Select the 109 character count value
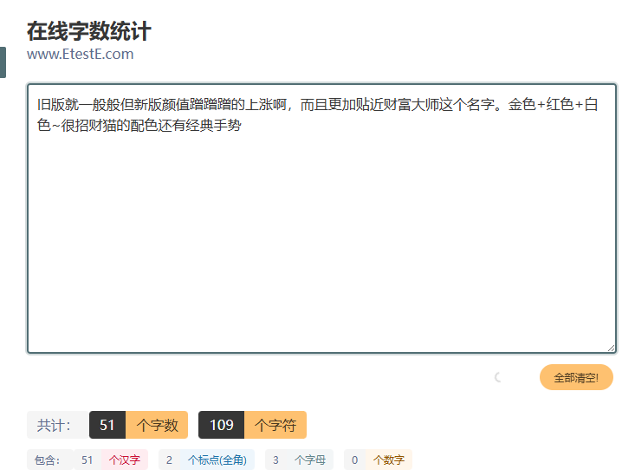Viewport: 635px width, 476px height. point(221,425)
